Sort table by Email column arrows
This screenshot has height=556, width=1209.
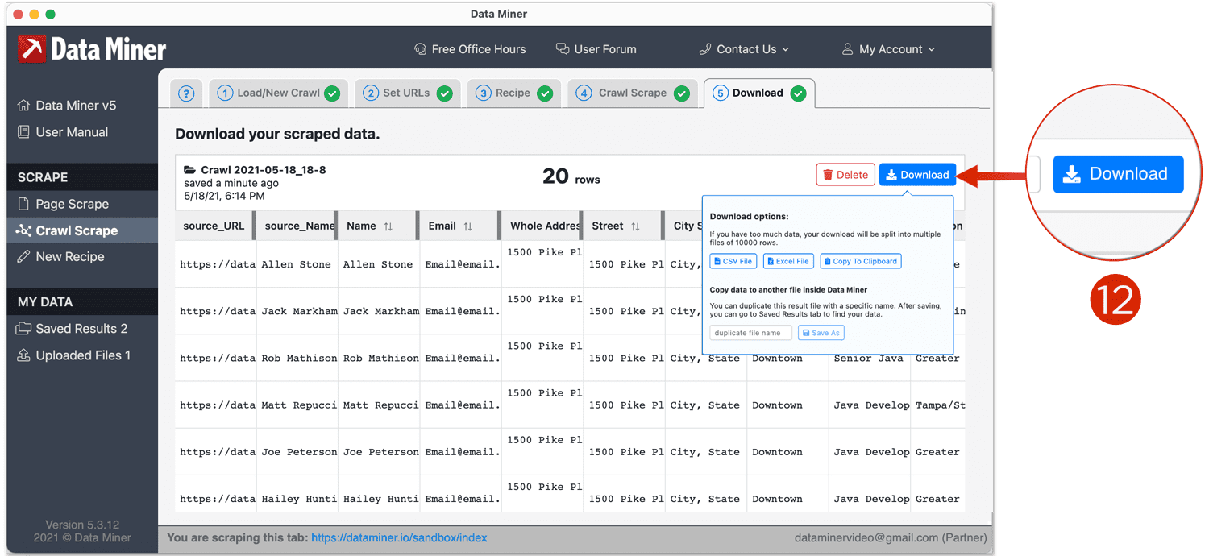467,226
